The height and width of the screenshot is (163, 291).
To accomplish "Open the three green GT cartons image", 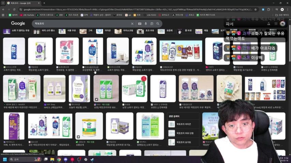I will click(22, 89).
